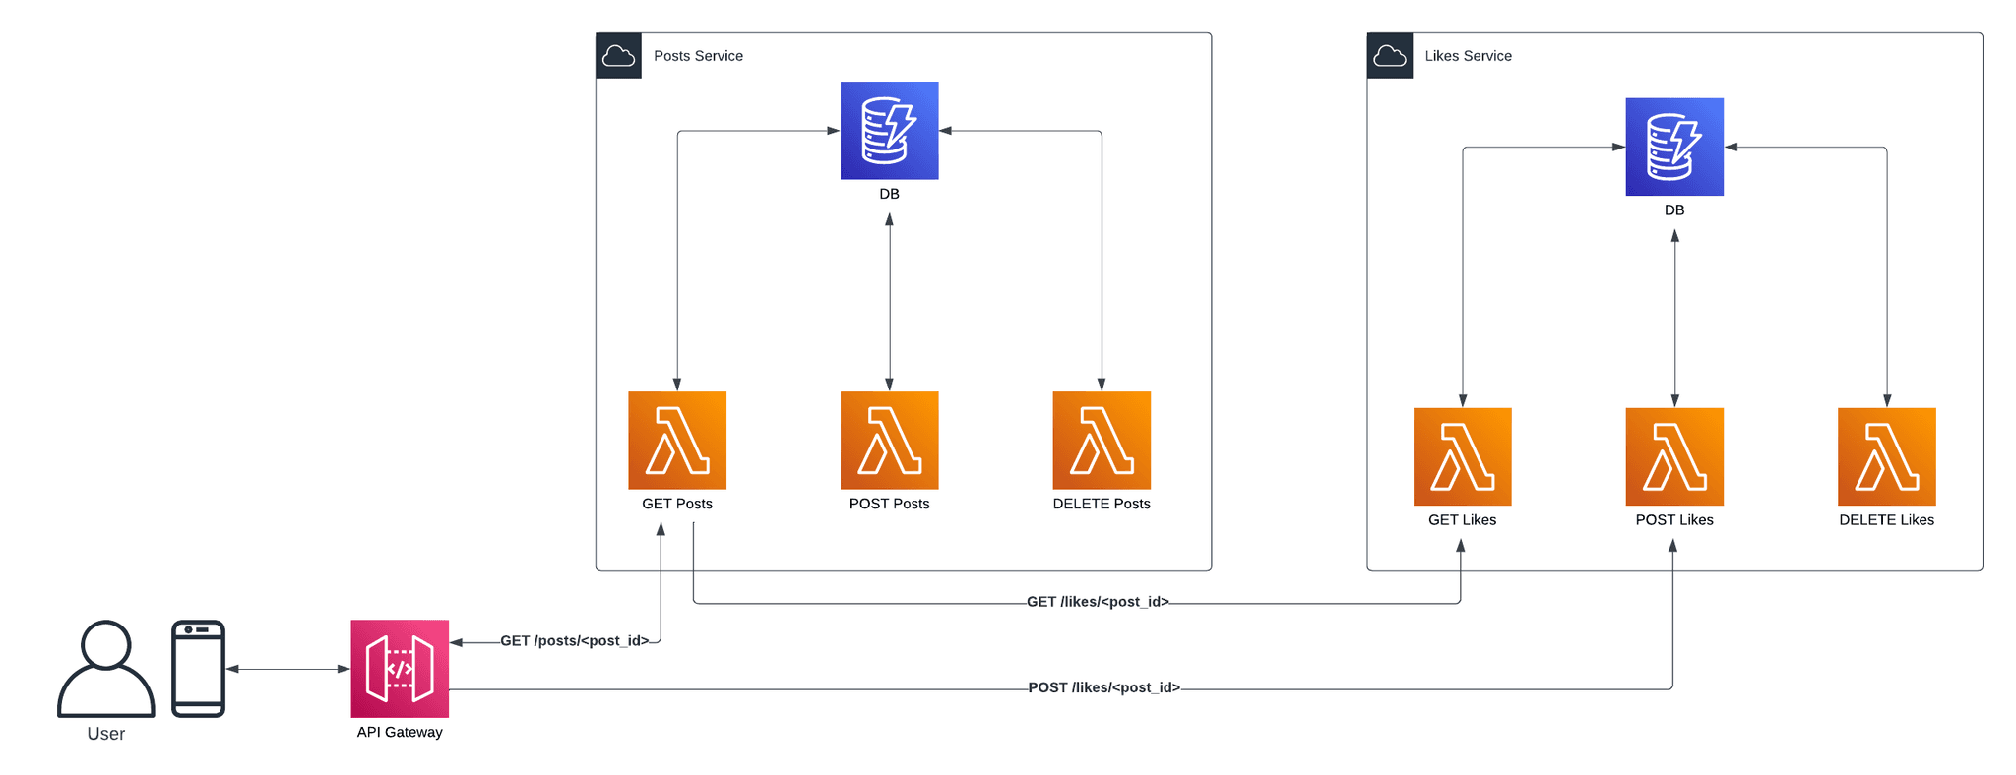2016x775 pixels.
Task: Select the mobile phone icon
Action: pos(199,669)
